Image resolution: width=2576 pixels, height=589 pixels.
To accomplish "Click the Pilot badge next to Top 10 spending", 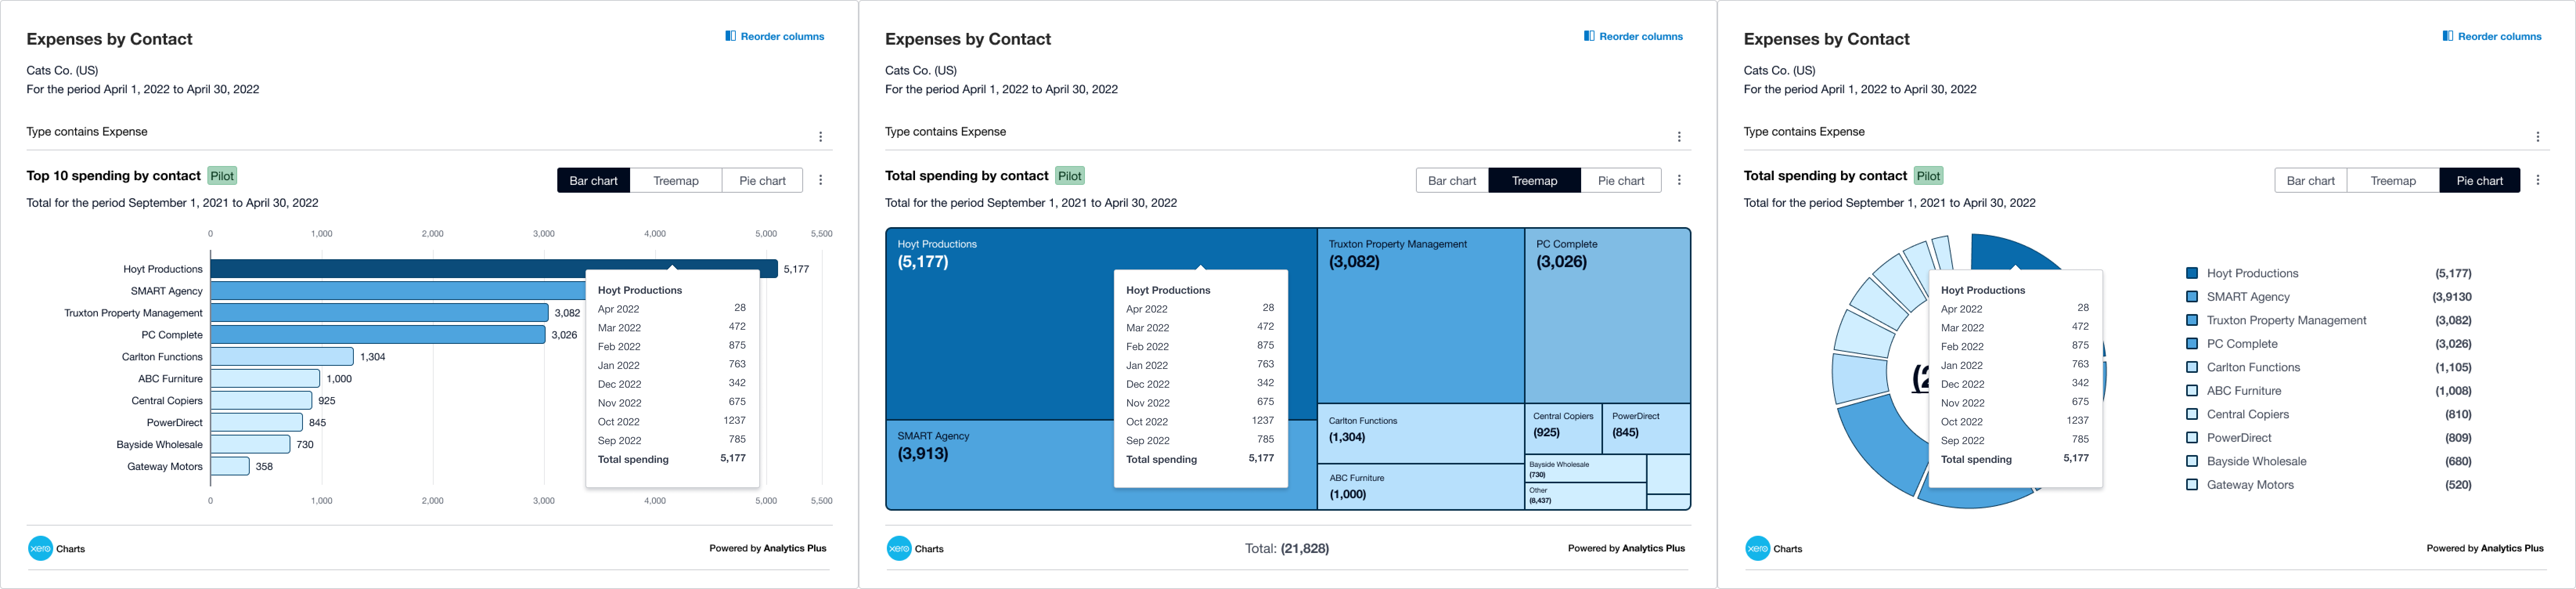I will click(x=221, y=175).
